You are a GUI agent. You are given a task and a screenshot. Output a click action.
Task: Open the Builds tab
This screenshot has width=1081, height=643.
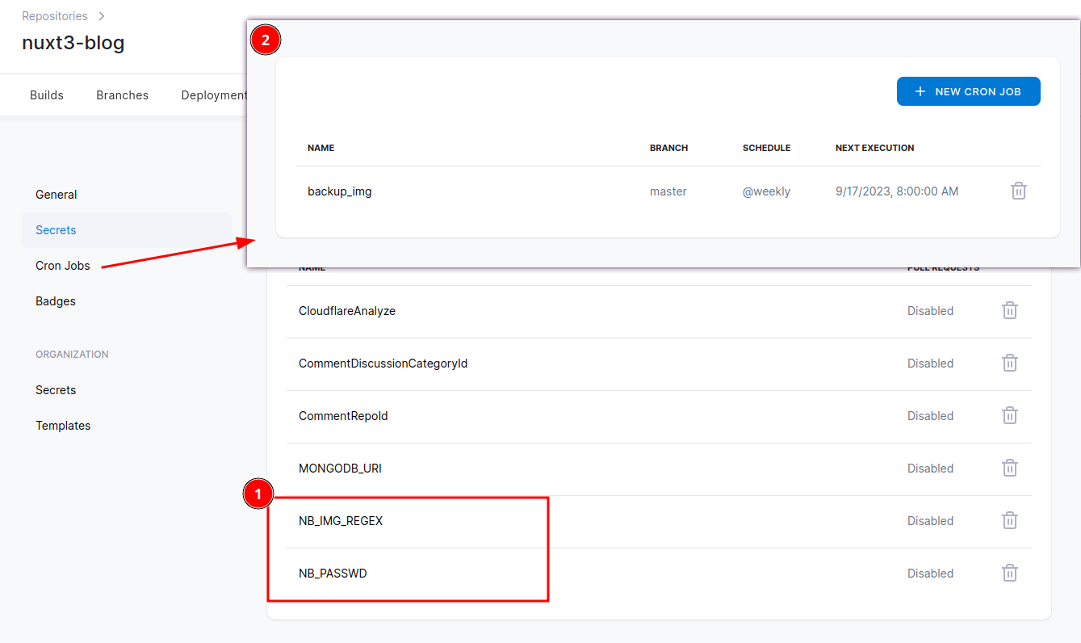[x=47, y=95]
